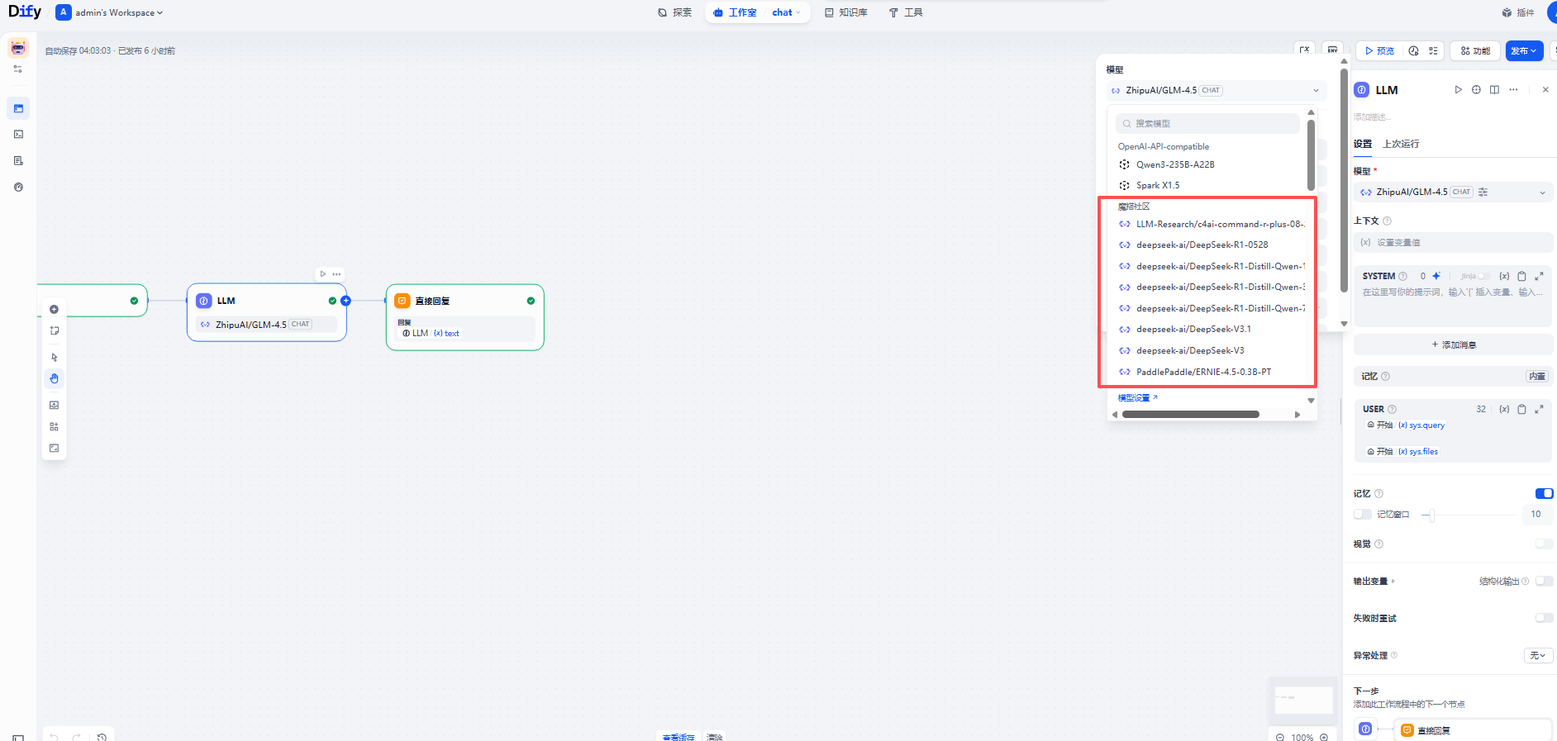The height and width of the screenshot is (741, 1557).
Task: Toggle the memory switch off
Action: (x=1544, y=493)
